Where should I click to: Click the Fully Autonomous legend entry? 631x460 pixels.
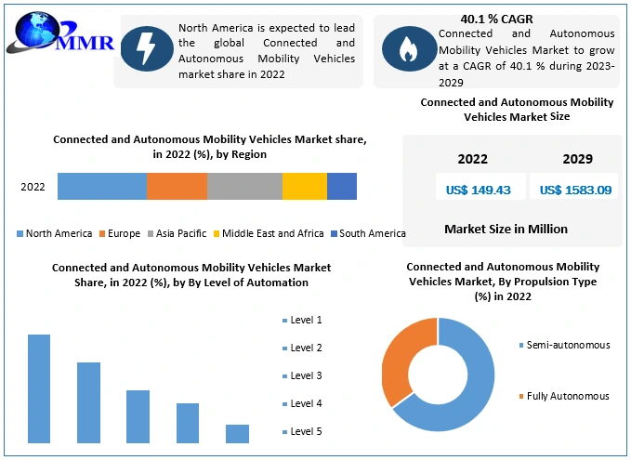click(x=562, y=396)
